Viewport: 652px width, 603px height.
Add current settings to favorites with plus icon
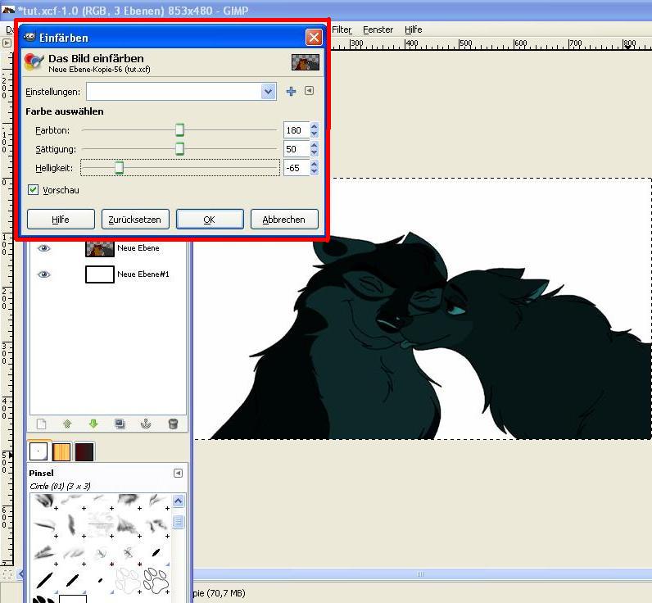click(x=291, y=91)
